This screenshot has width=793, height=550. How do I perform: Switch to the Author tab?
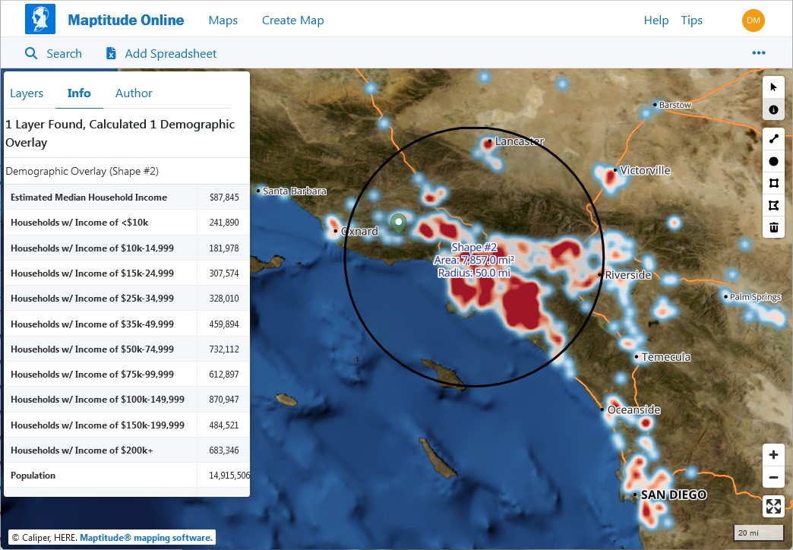point(134,93)
